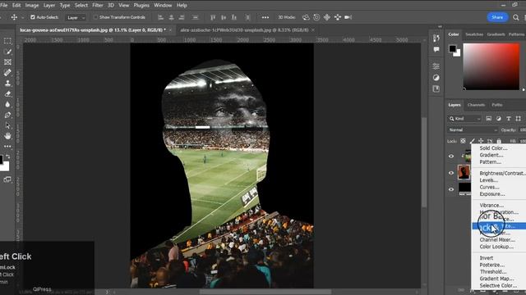The width and height of the screenshot is (526, 295).
Task: Toggle shape layer filter icon
Action: coord(519,119)
